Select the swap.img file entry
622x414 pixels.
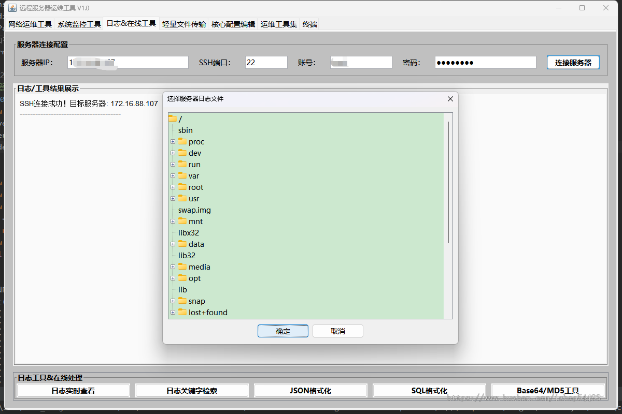click(194, 210)
